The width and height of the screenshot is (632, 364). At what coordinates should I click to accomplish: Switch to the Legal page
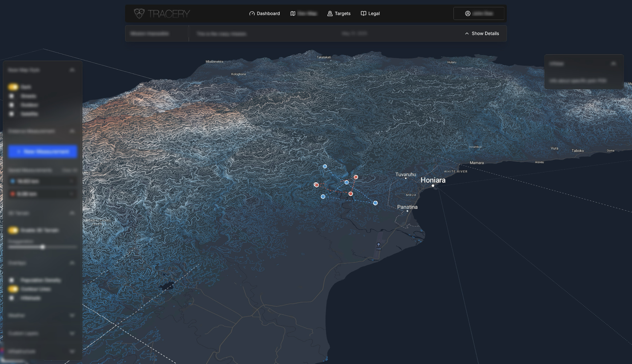click(374, 13)
